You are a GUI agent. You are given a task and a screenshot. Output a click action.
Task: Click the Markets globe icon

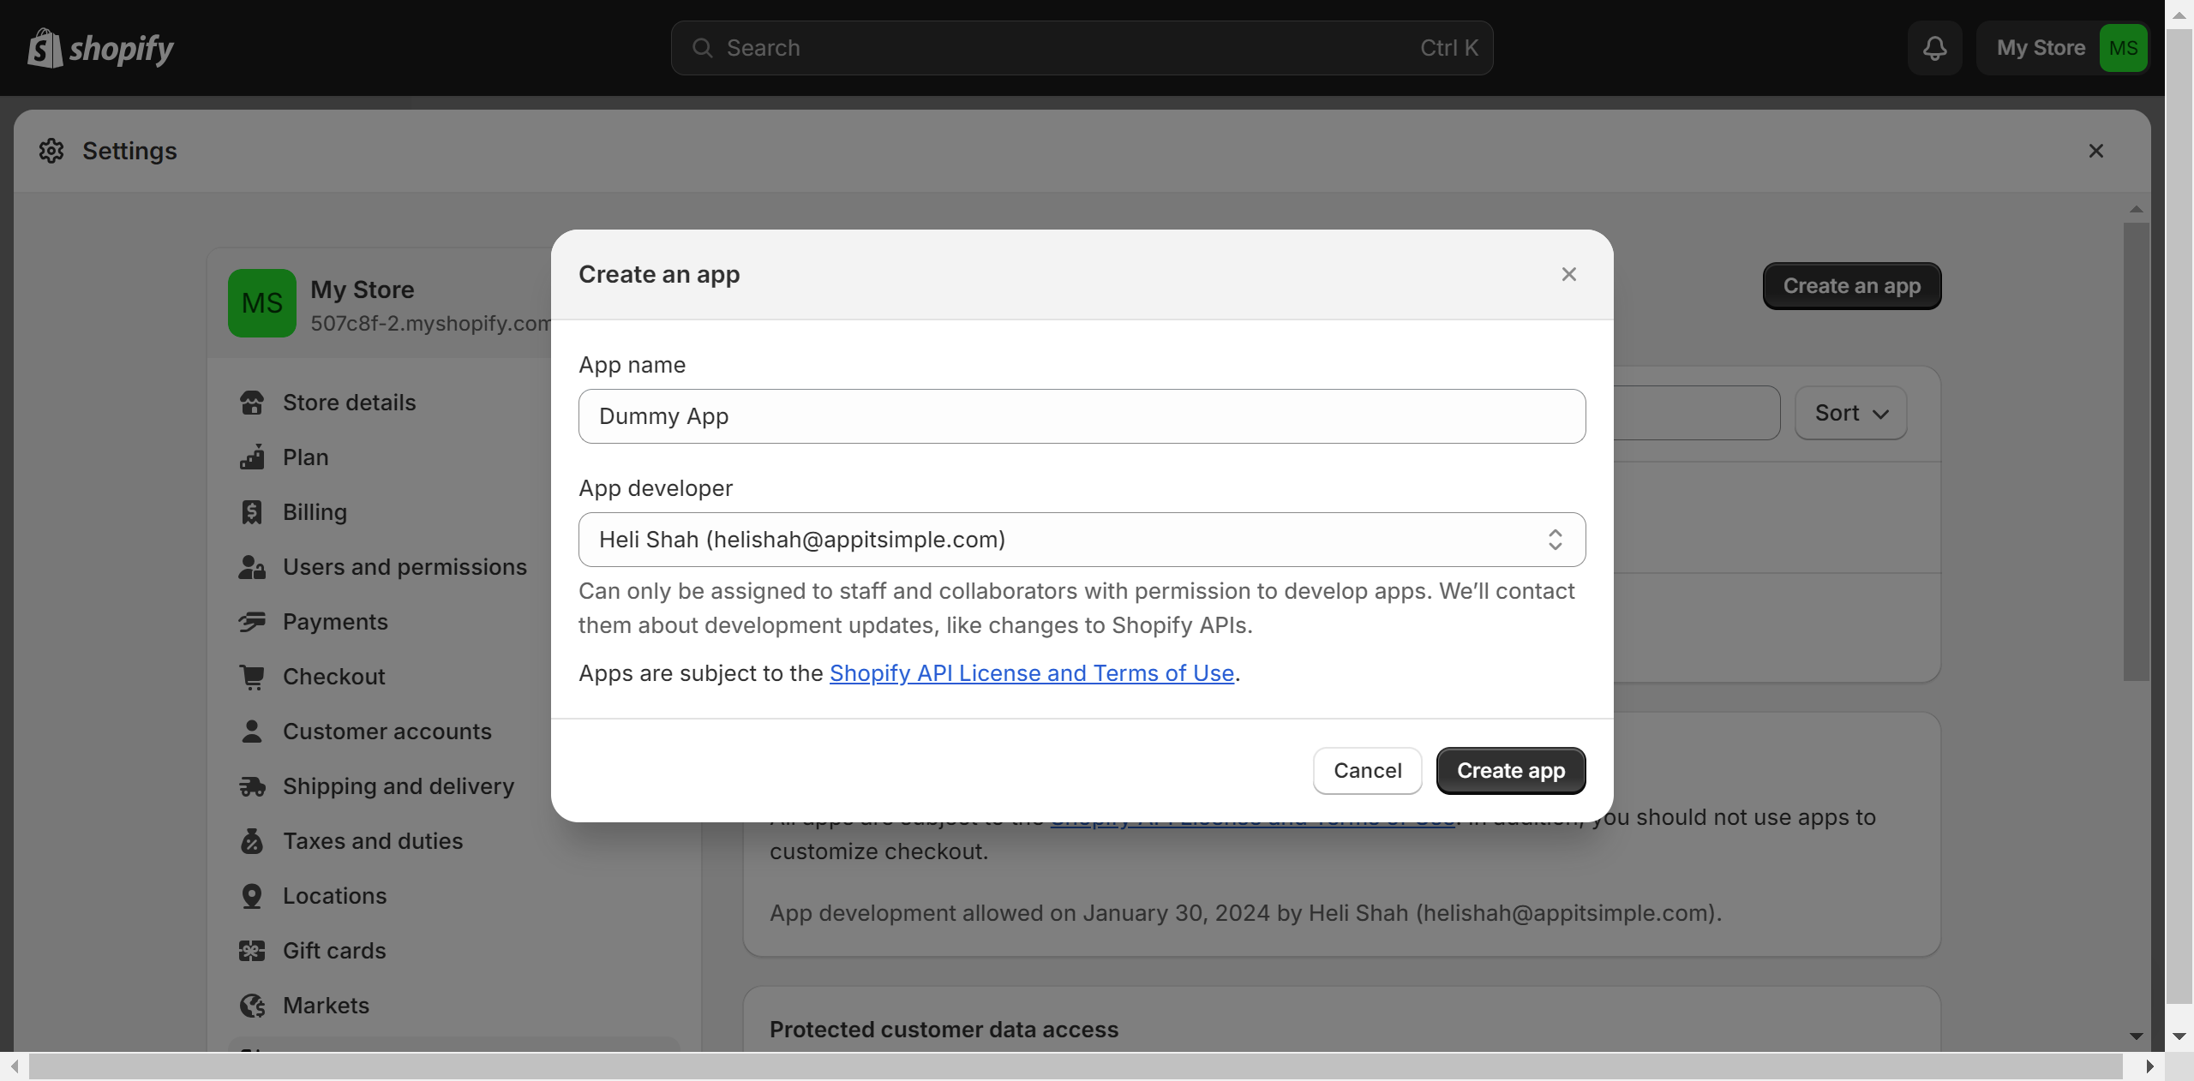click(x=252, y=1006)
